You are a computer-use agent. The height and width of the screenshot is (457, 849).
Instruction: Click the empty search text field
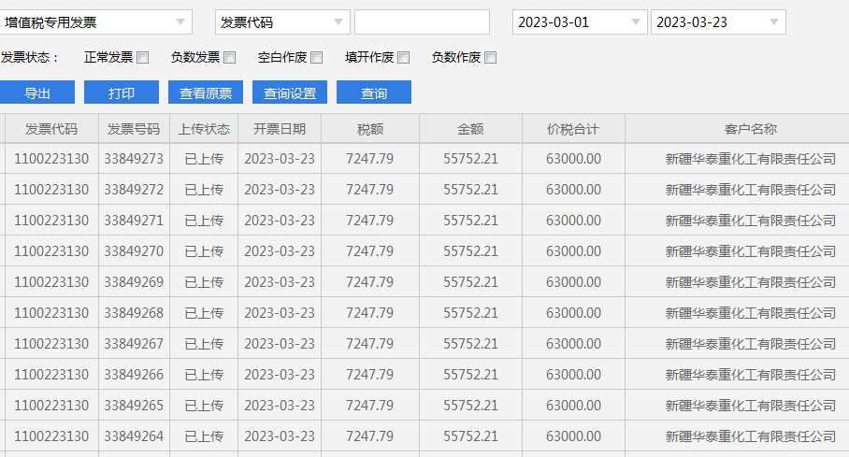tap(422, 22)
